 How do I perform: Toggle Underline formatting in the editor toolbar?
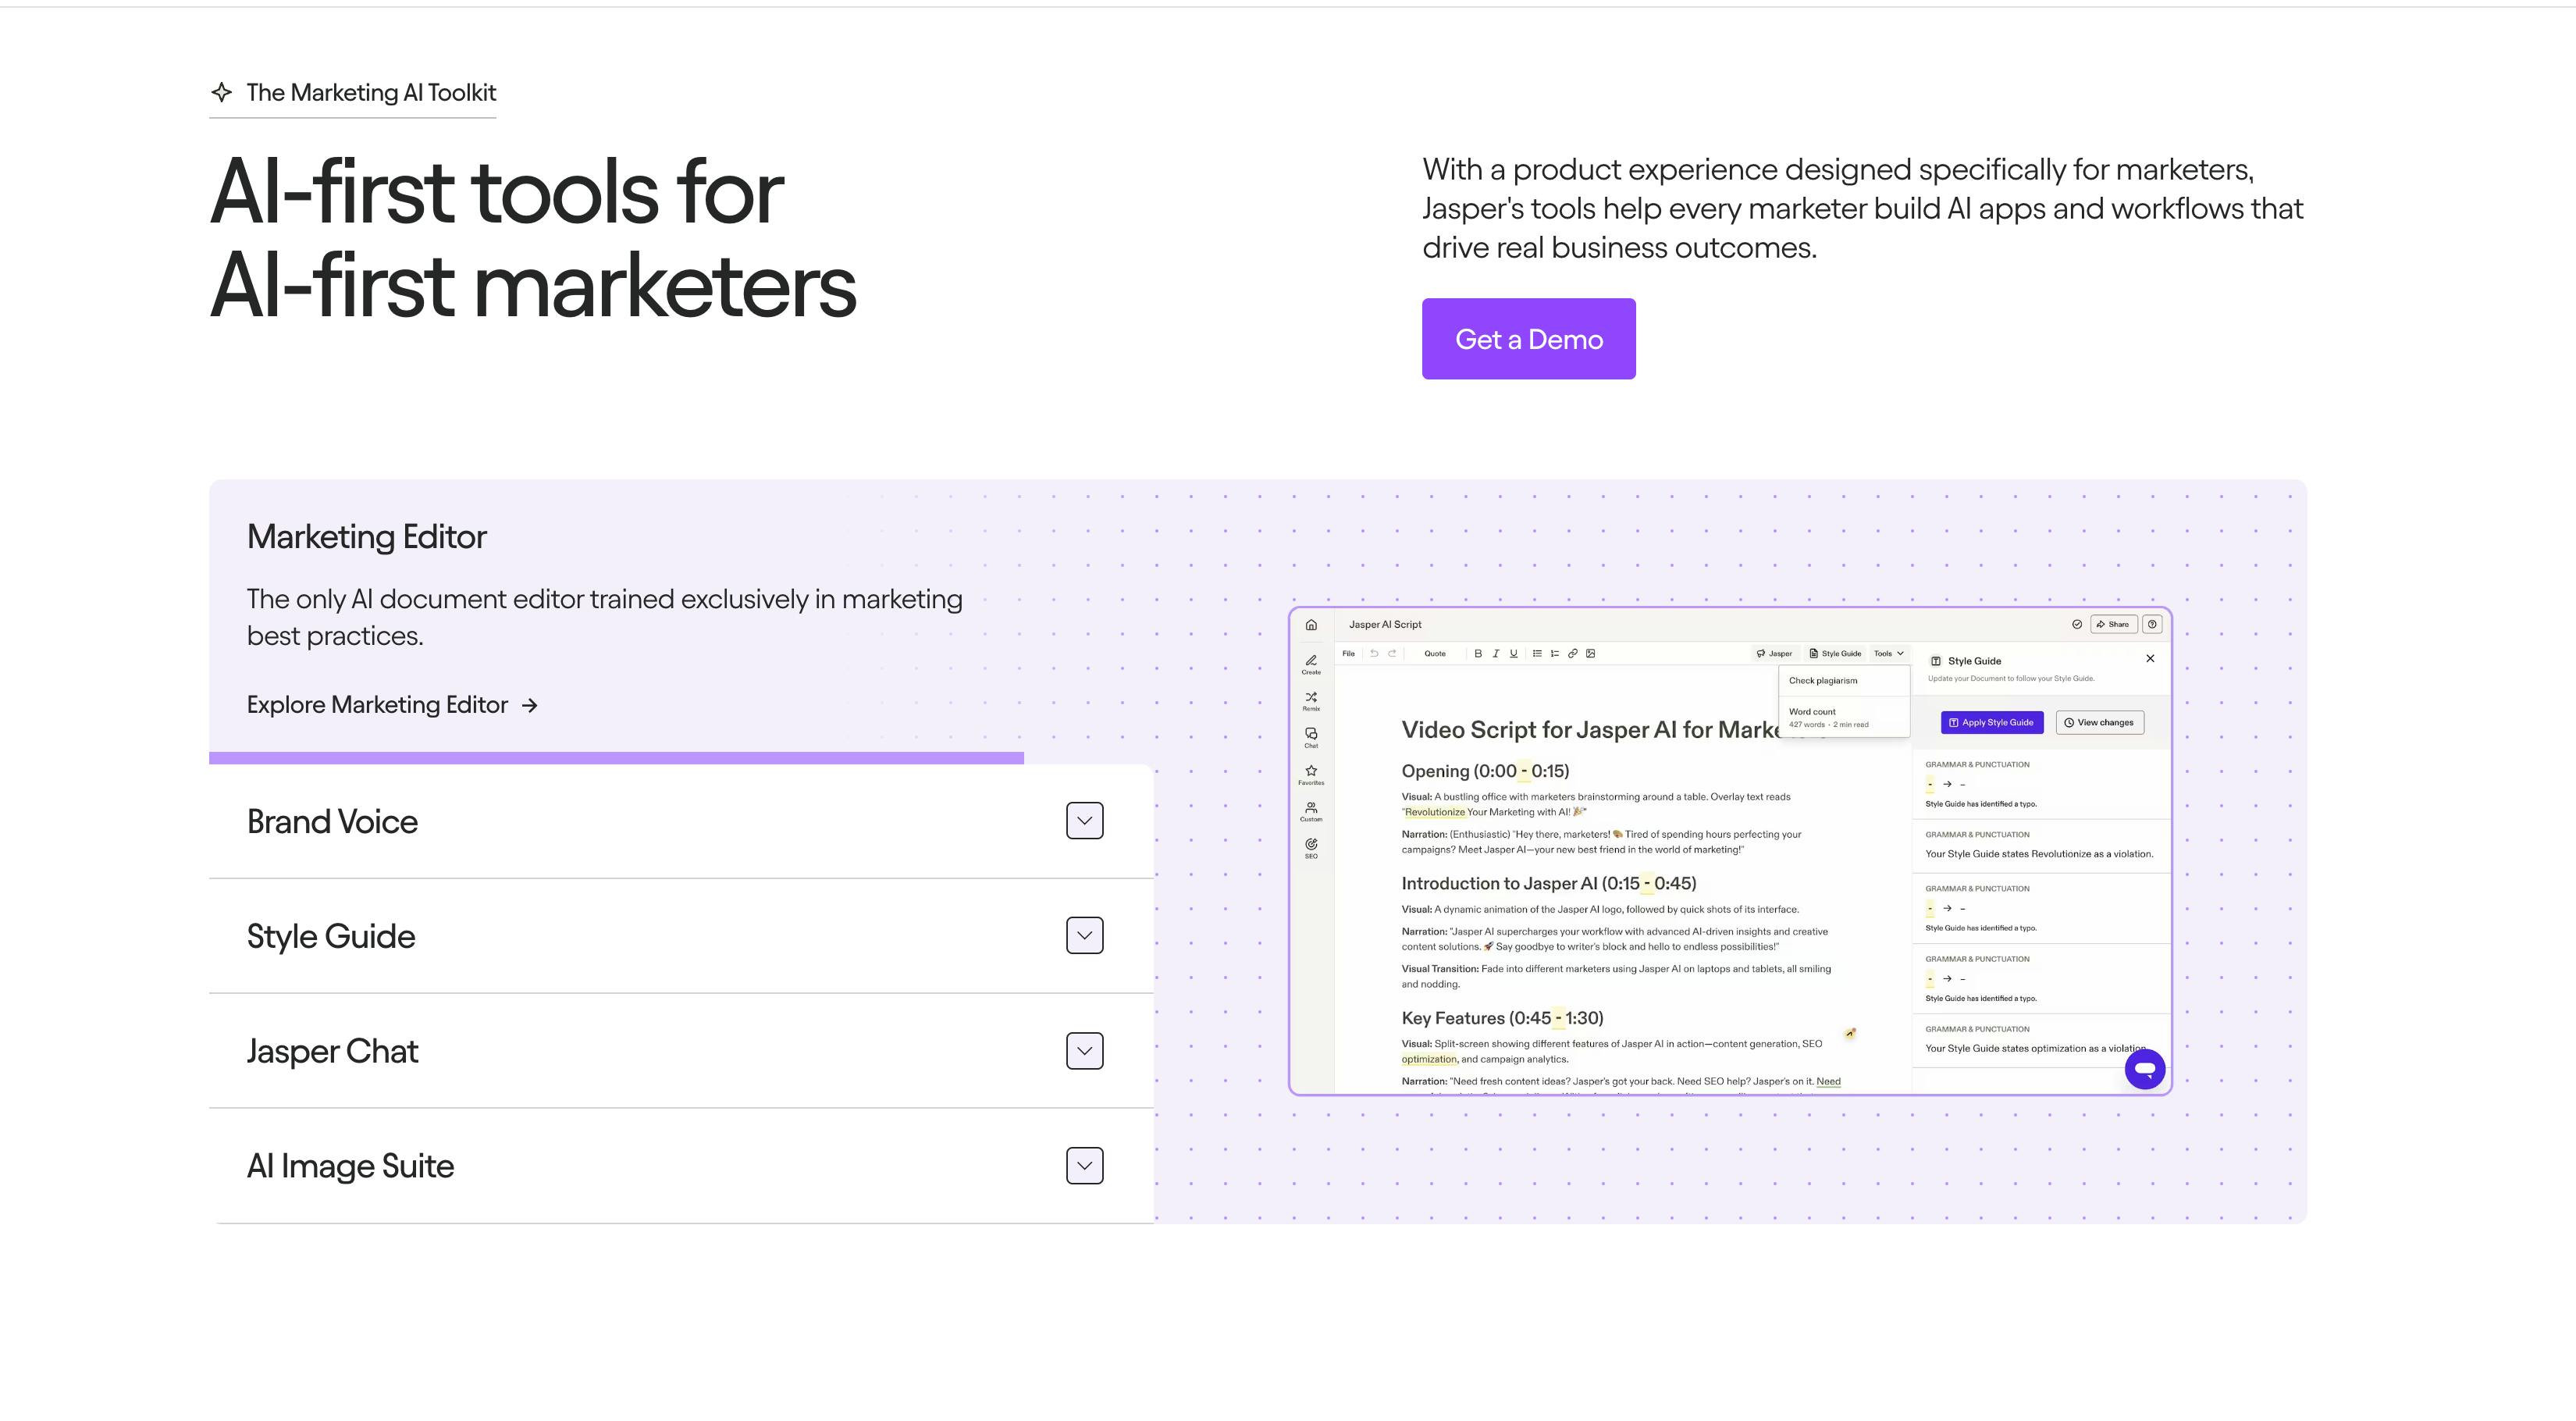(x=1513, y=654)
